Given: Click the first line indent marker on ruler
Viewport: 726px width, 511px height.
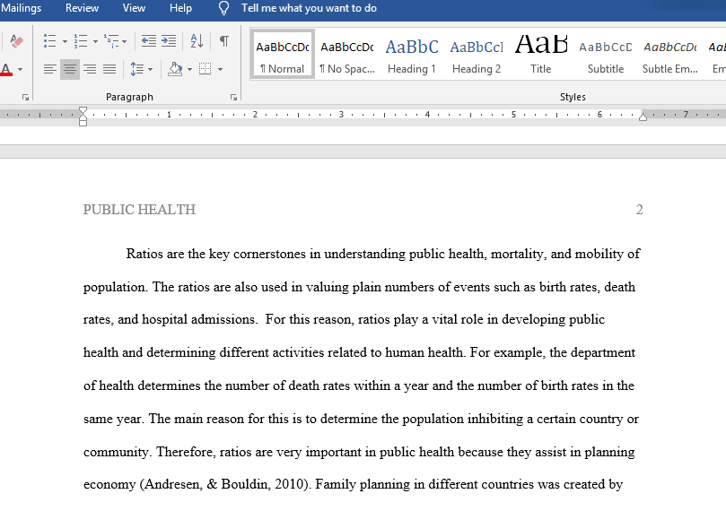Looking at the screenshot, I should tap(83, 111).
